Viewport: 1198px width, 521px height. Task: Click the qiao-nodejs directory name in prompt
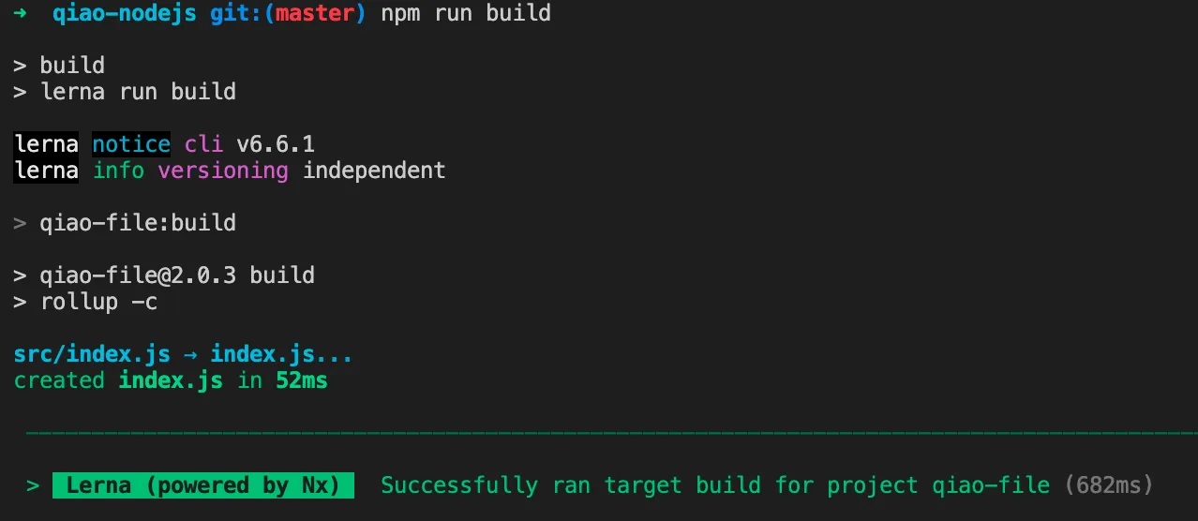tap(124, 13)
